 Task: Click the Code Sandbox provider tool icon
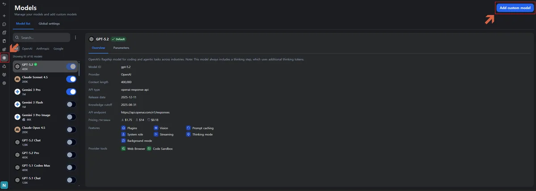tap(149, 149)
